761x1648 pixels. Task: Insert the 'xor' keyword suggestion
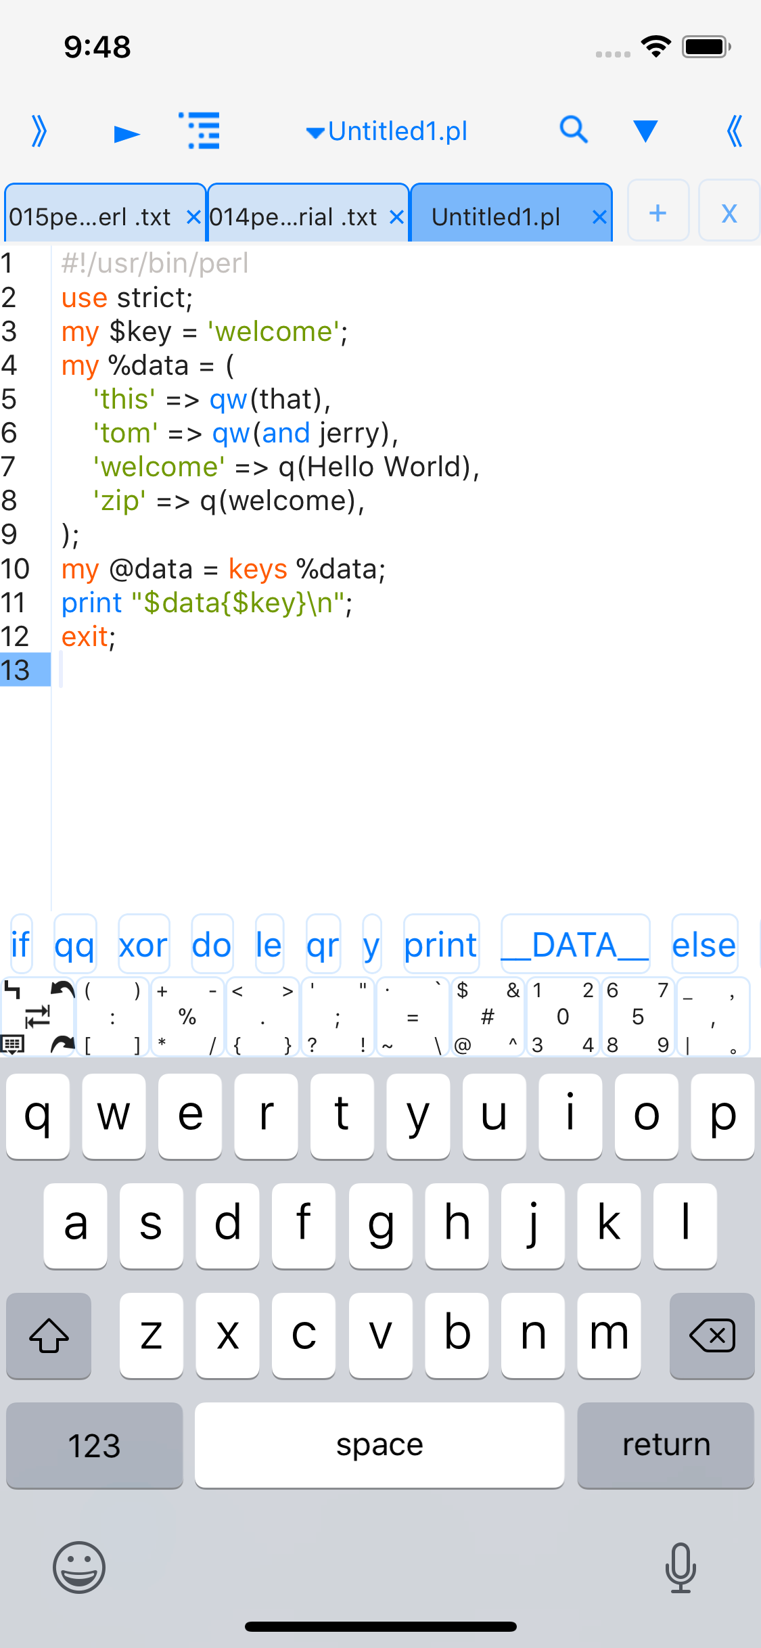click(x=143, y=944)
